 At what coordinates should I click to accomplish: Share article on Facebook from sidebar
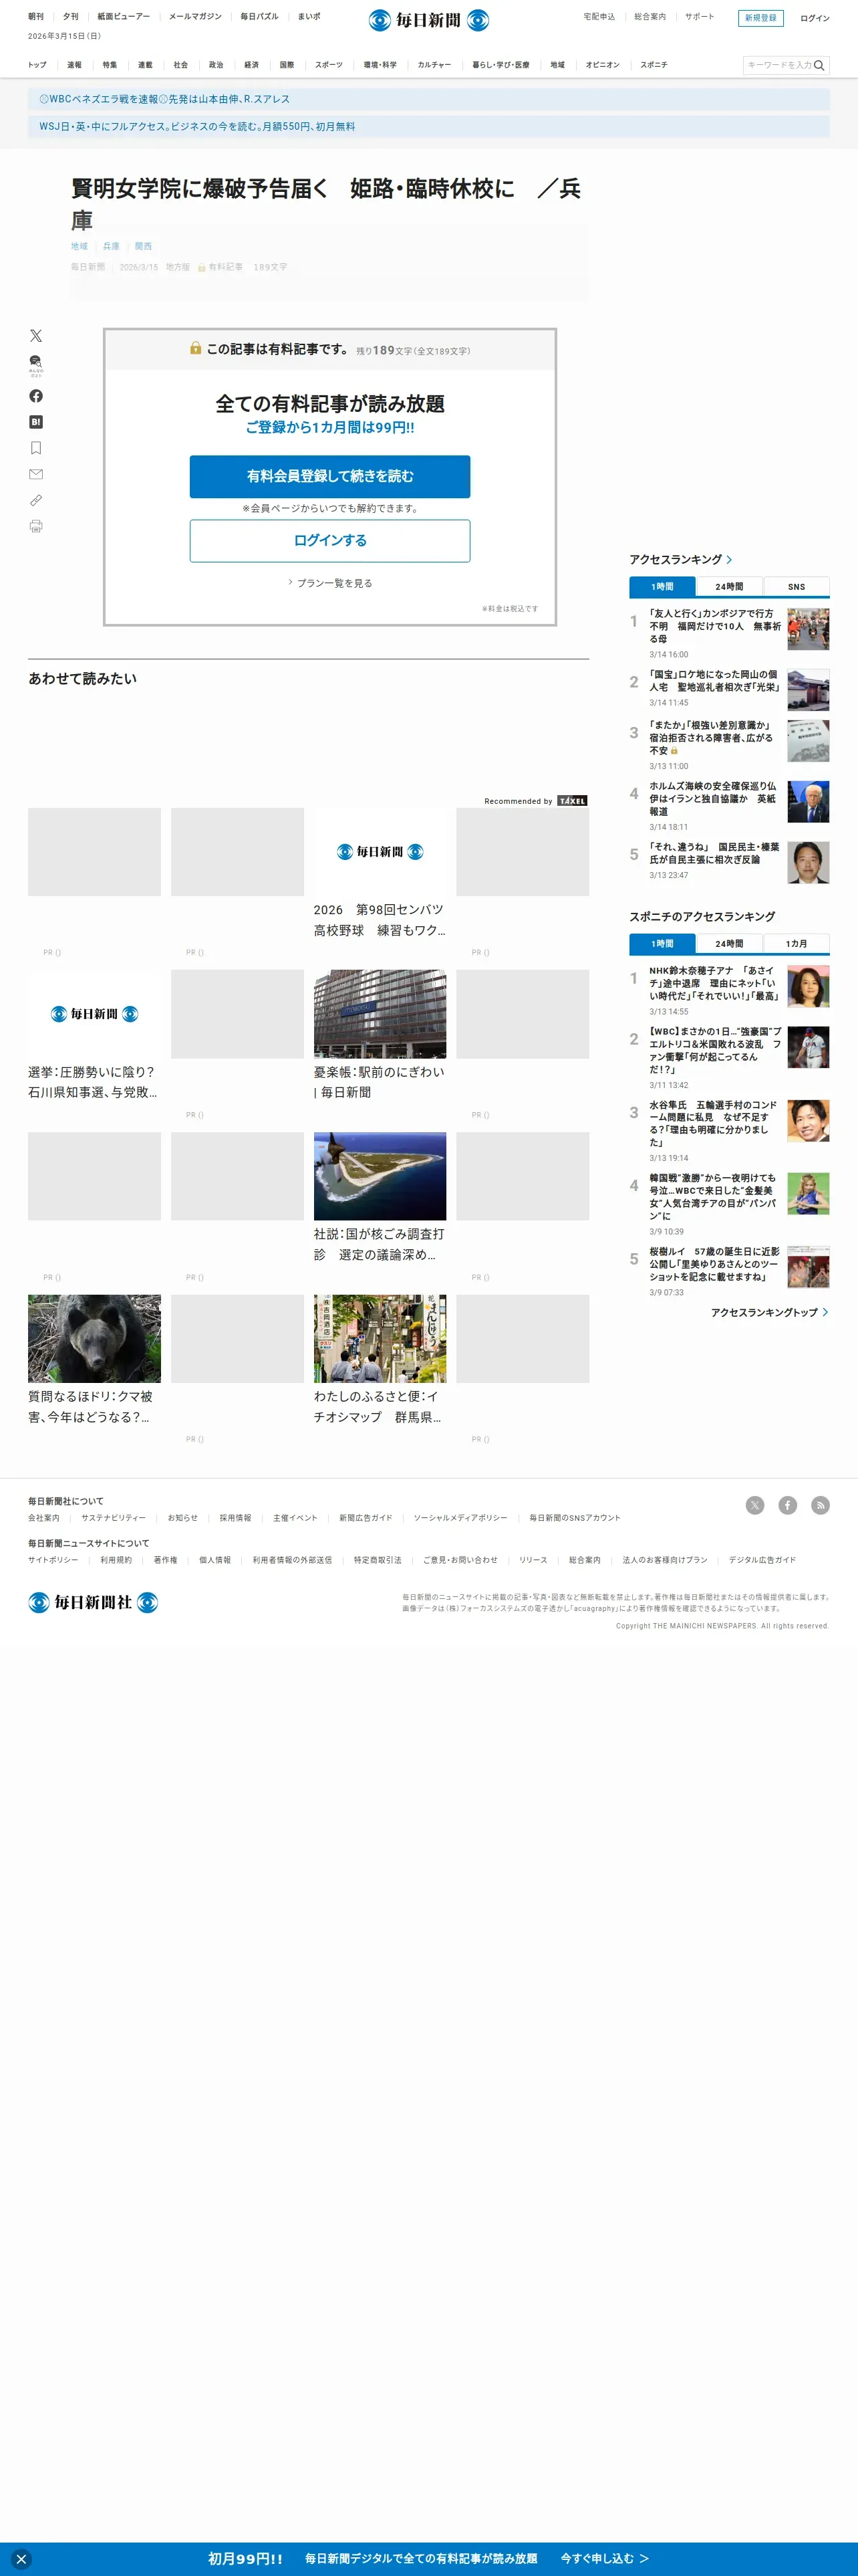coord(36,396)
